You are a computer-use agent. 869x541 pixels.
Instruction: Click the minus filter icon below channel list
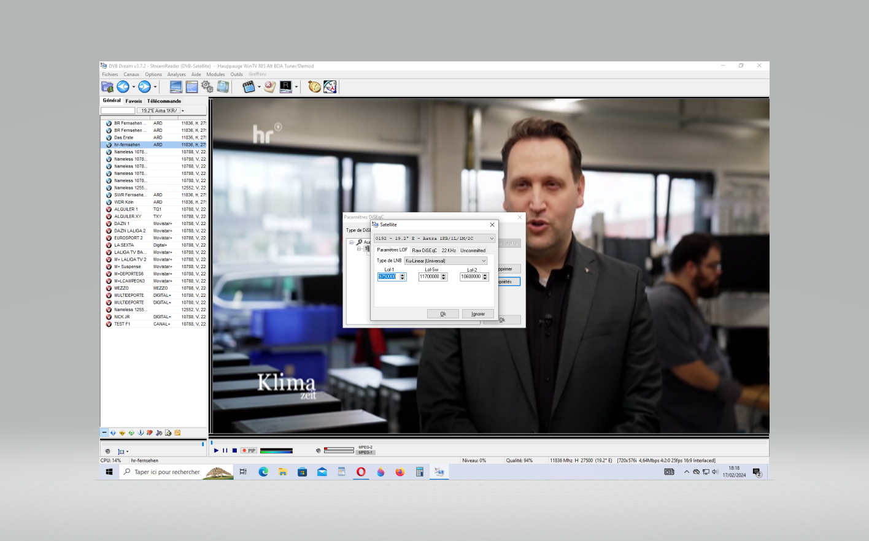coord(104,433)
